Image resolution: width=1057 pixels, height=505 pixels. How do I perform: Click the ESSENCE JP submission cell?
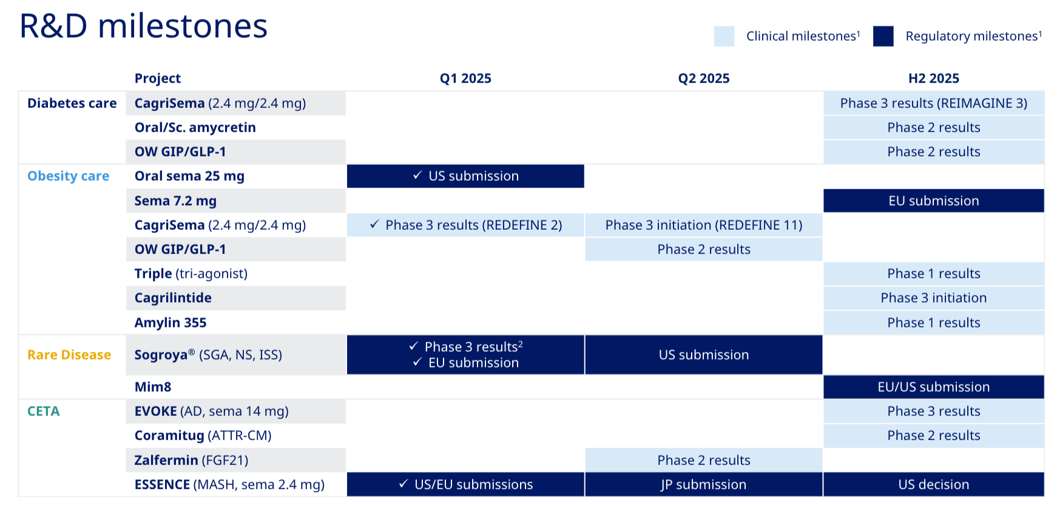[x=703, y=484]
